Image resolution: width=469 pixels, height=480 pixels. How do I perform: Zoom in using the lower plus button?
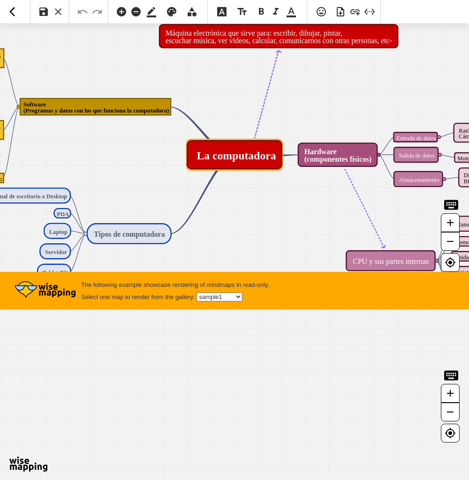(450, 393)
